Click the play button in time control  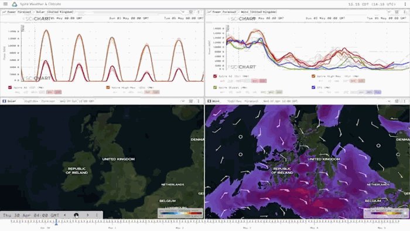76,215
